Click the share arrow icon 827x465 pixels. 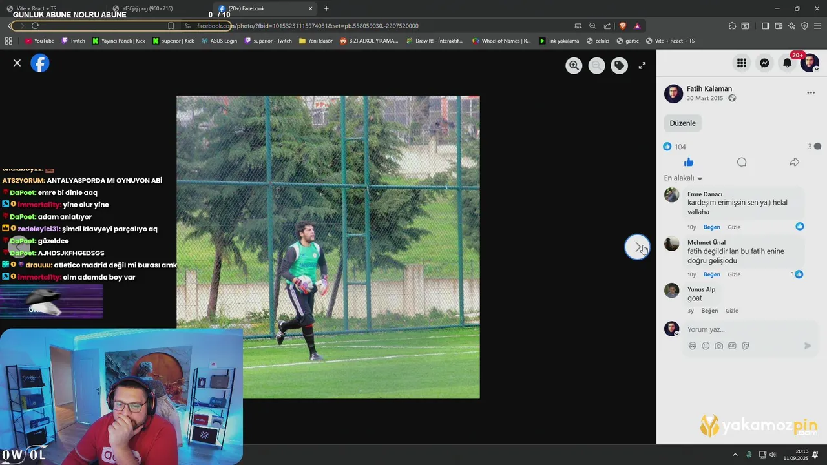tap(795, 162)
